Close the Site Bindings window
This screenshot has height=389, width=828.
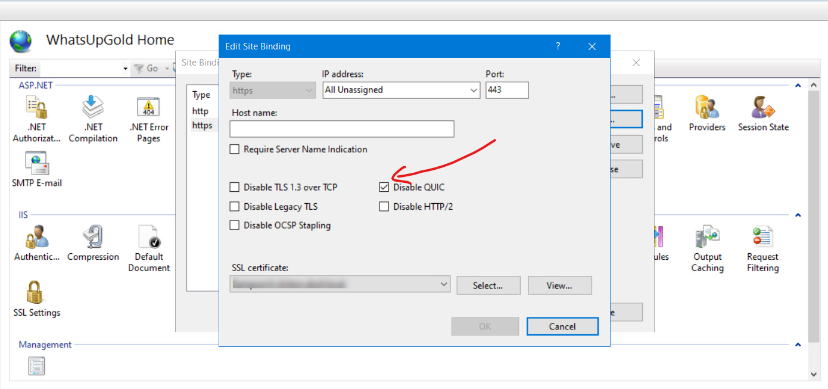pyautogui.click(x=636, y=63)
